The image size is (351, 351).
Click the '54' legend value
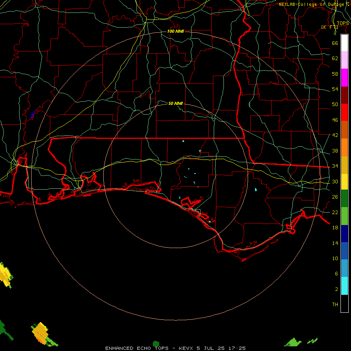pyautogui.click(x=335, y=89)
